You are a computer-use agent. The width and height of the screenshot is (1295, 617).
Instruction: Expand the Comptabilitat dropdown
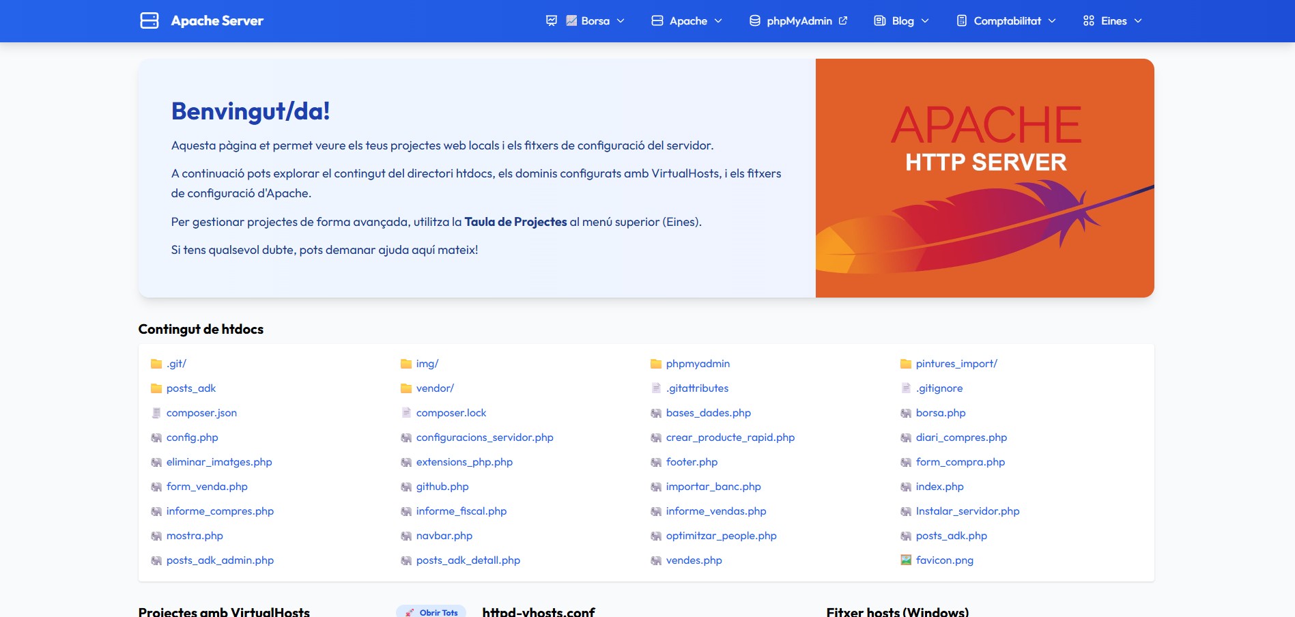click(1008, 20)
